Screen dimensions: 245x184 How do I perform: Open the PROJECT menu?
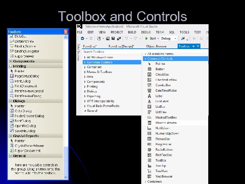tap(117, 32)
